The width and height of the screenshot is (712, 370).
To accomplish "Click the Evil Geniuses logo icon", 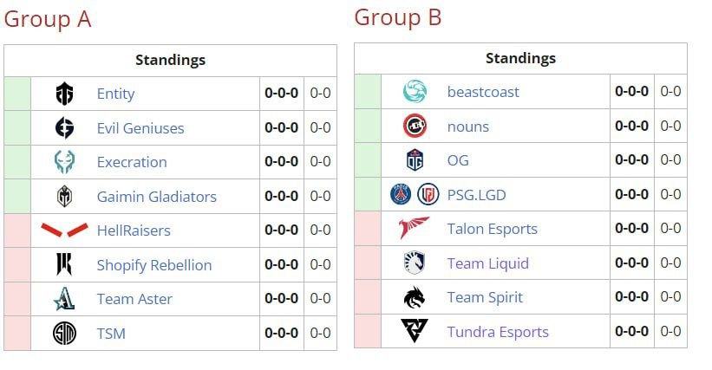I will tap(65, 128).
